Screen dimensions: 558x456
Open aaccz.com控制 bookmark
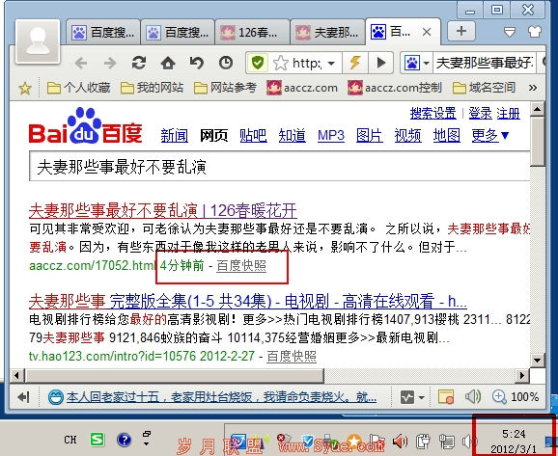click(394, 88)
